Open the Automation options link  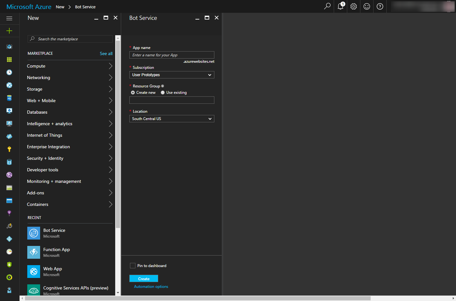pyautogui.click(x=151, y=287)
